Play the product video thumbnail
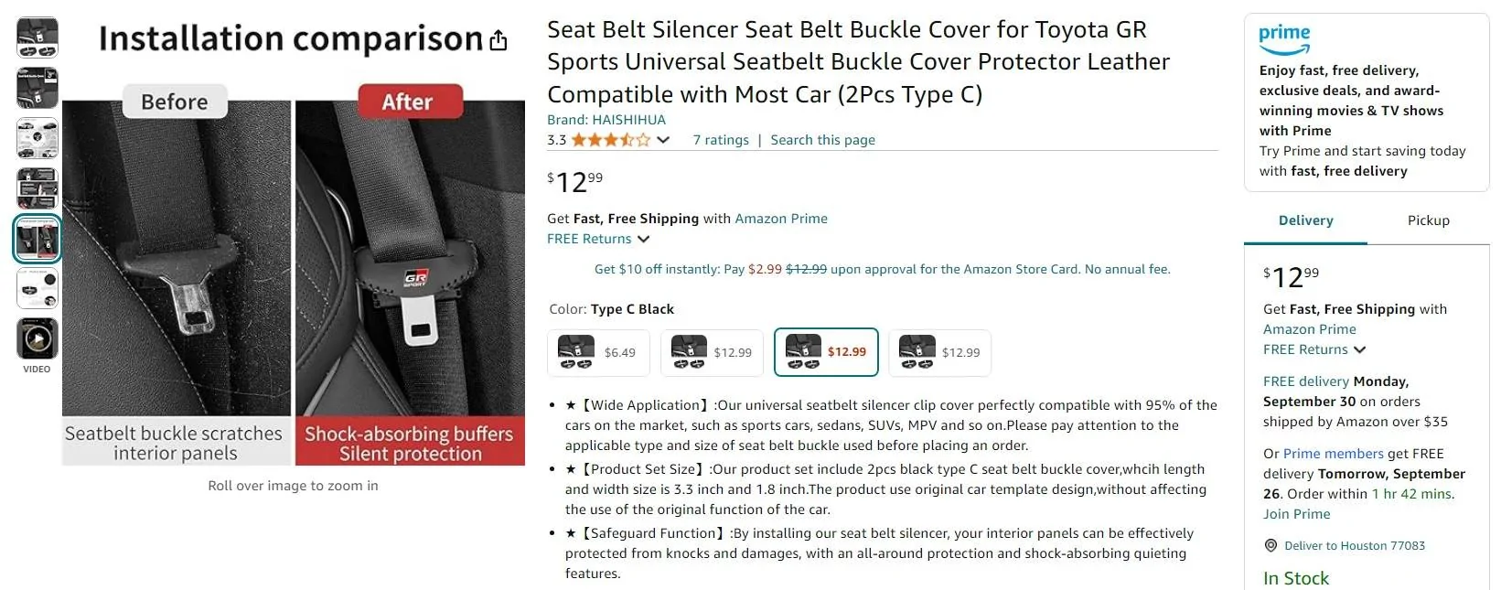This screenshot has width=1501, height=590. coord(37,338)
